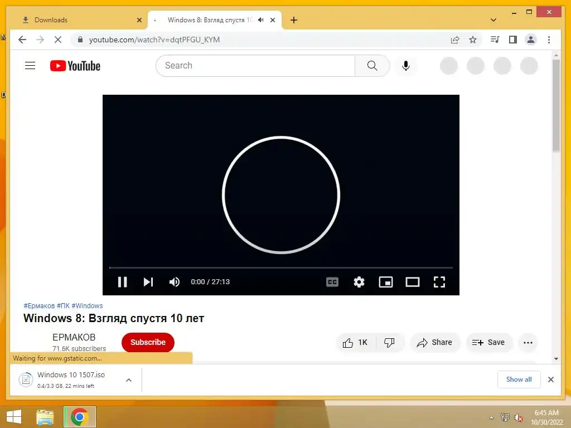571x428 pixels.
Task: Open the ЕРМАКОВ channel name link
Action: pos(74,337)
